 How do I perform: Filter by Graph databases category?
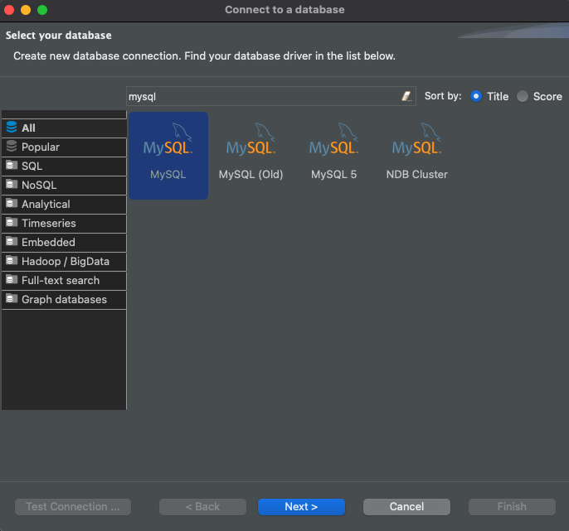click(64, 300)
